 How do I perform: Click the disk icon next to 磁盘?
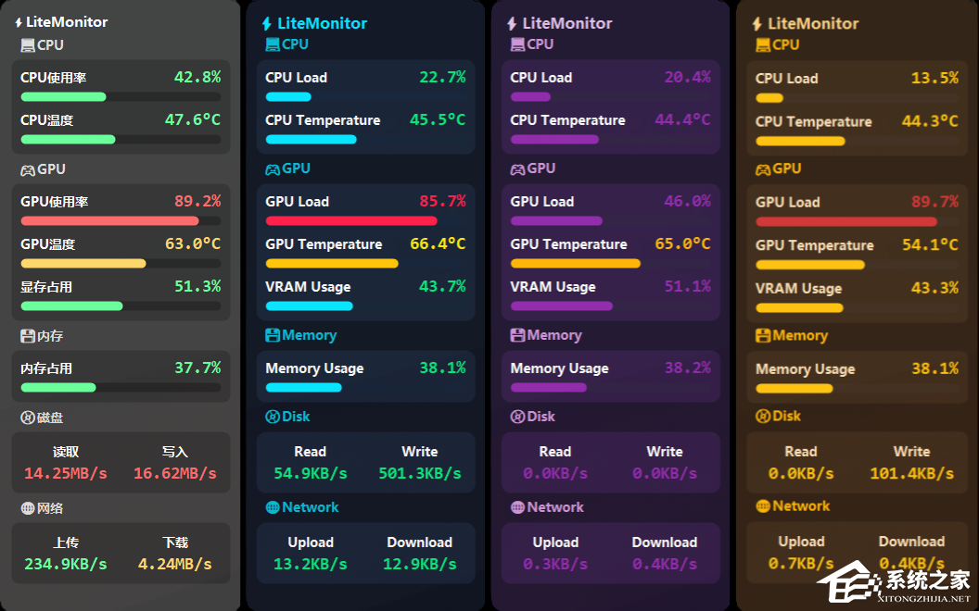[x=28, y=418]
